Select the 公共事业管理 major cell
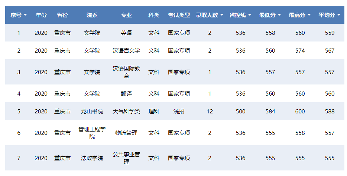This screenshot has width=347, height=176. click(126, 158)
